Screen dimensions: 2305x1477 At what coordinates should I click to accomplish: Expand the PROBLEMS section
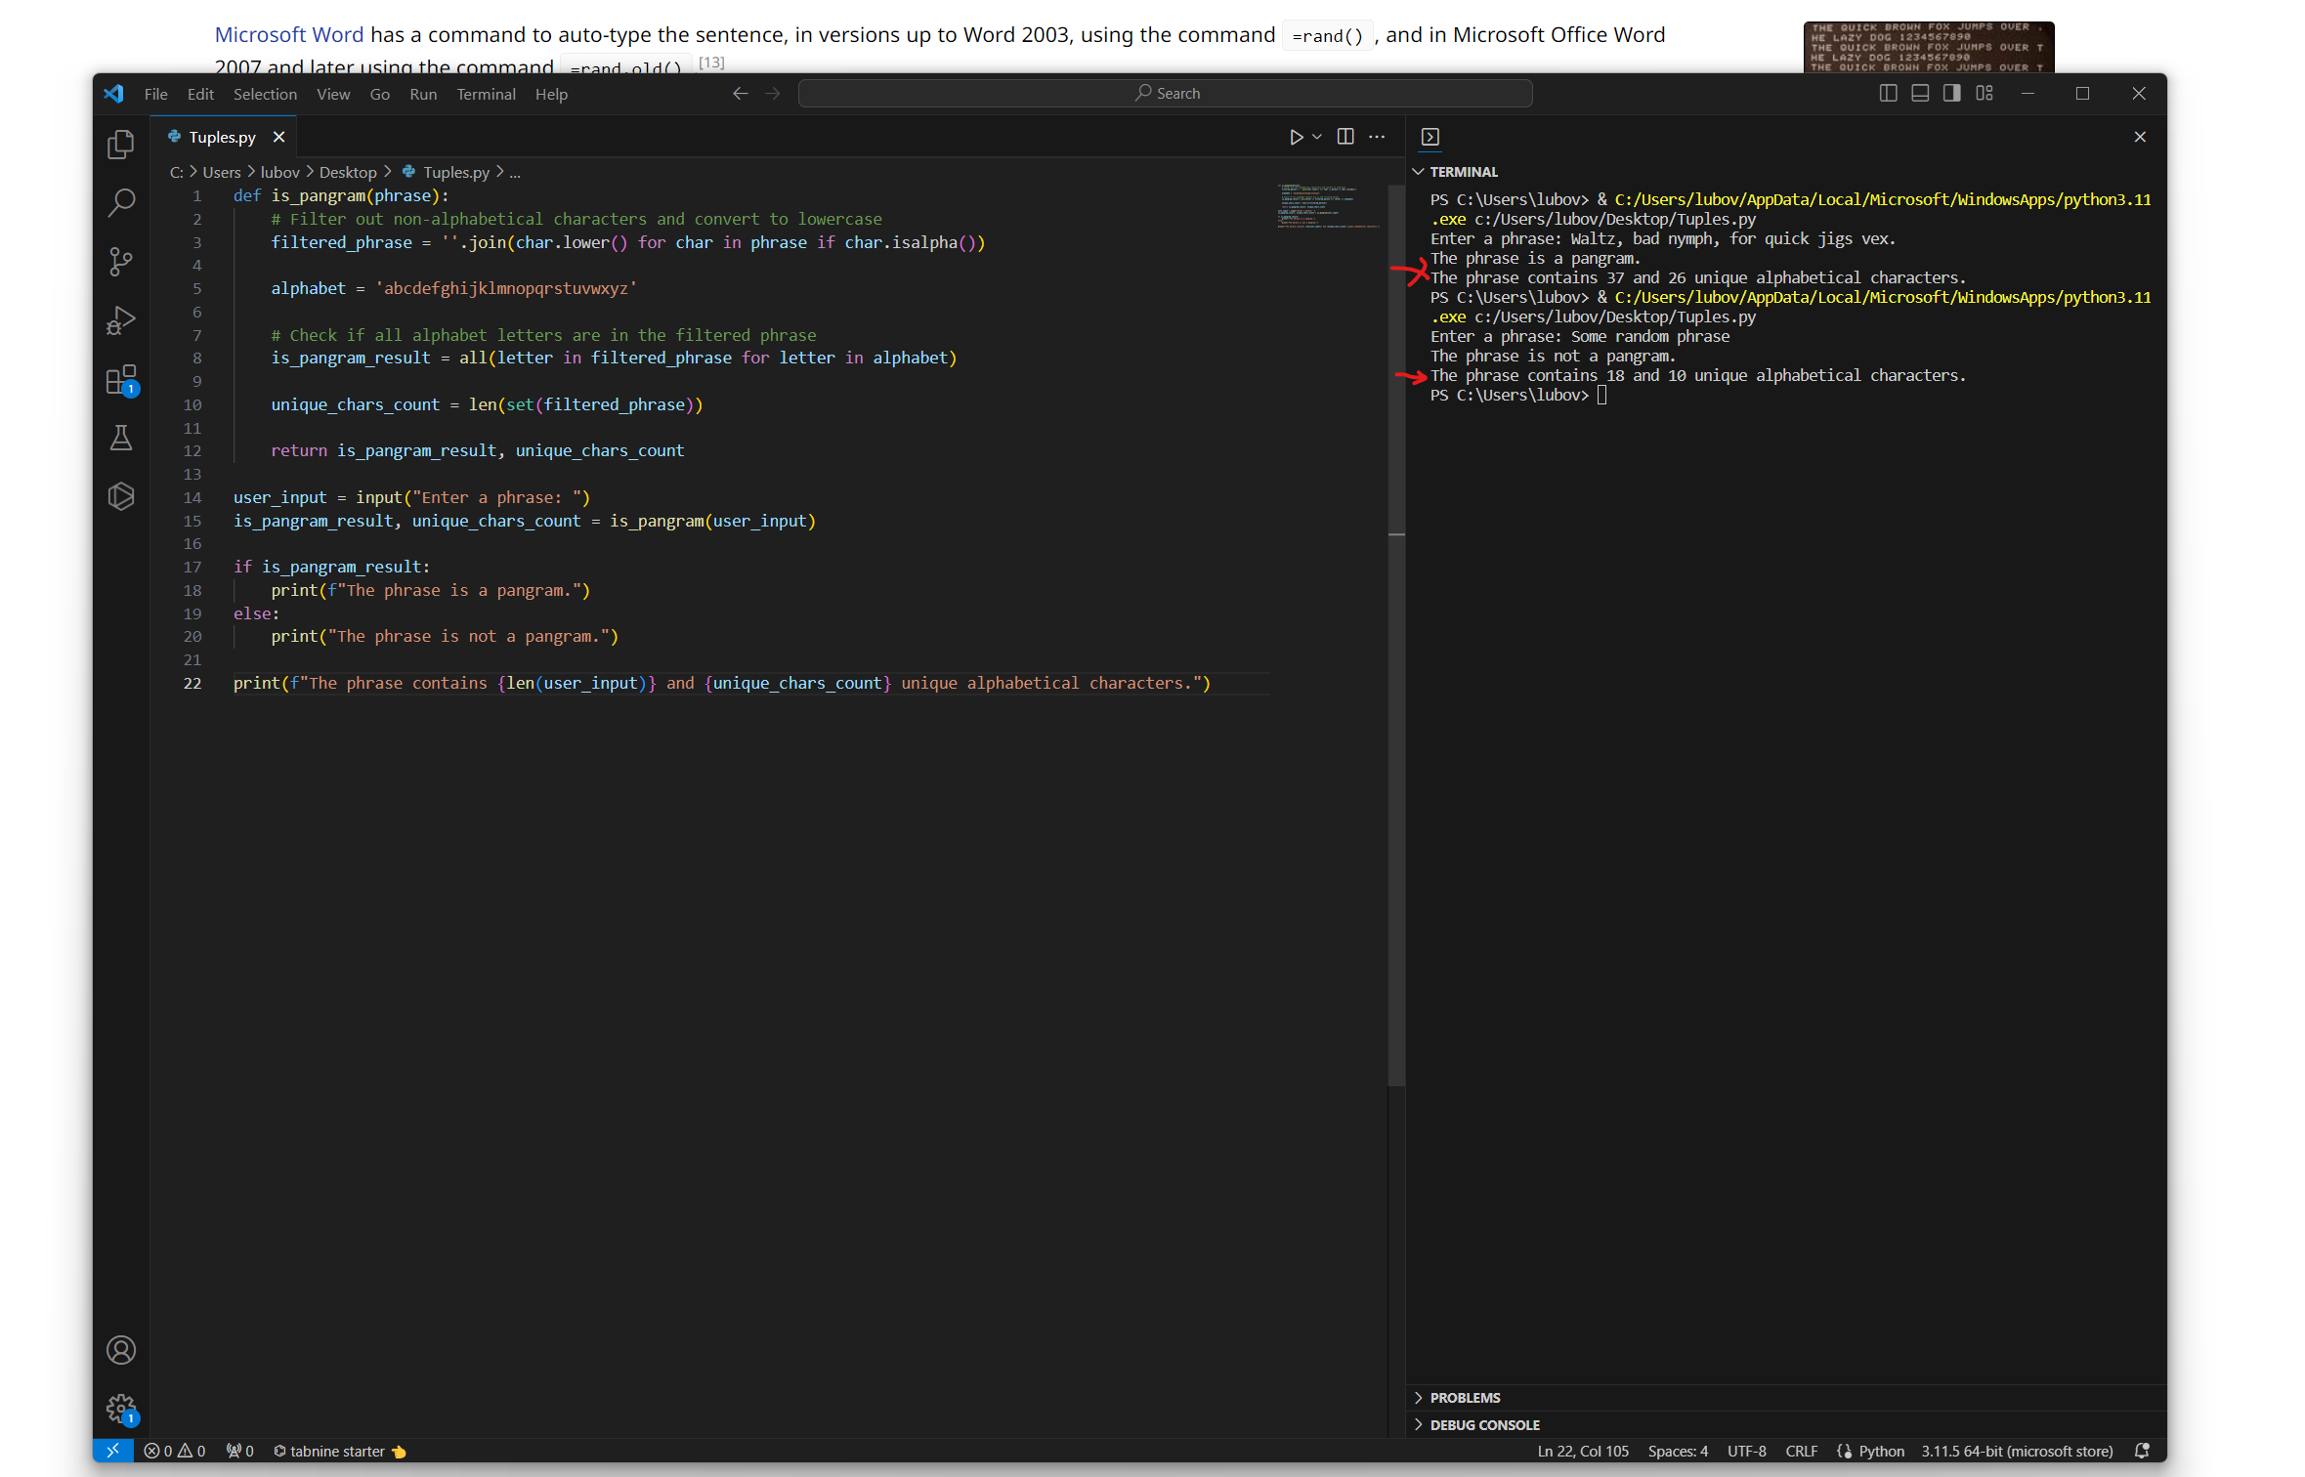[x=1464, y=1398]
